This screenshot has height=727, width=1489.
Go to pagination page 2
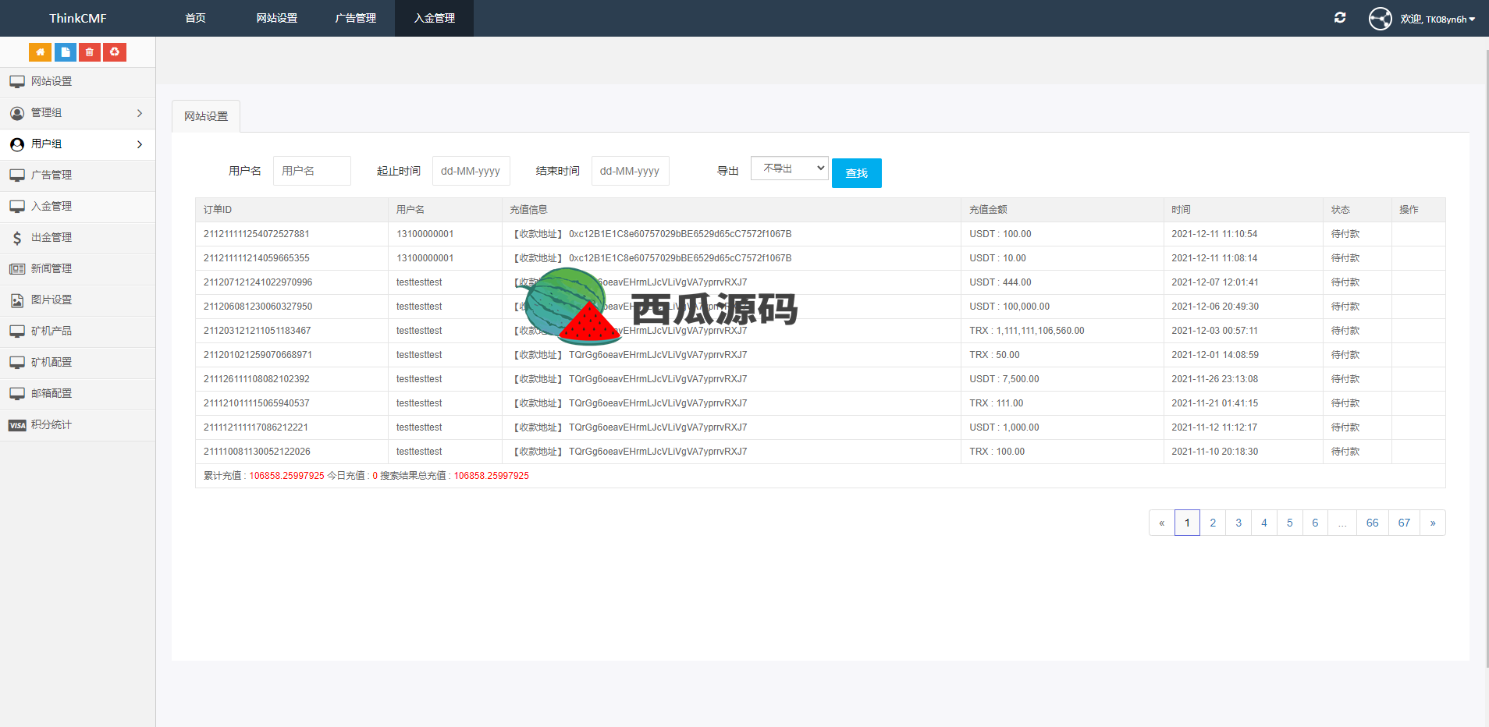pyautogui.click(x=1212, y=523)
